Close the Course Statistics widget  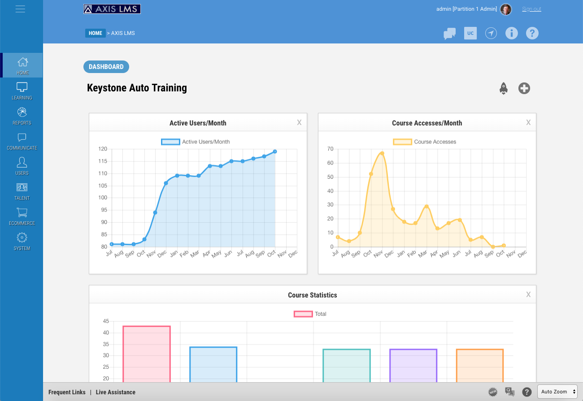point(528,295)
